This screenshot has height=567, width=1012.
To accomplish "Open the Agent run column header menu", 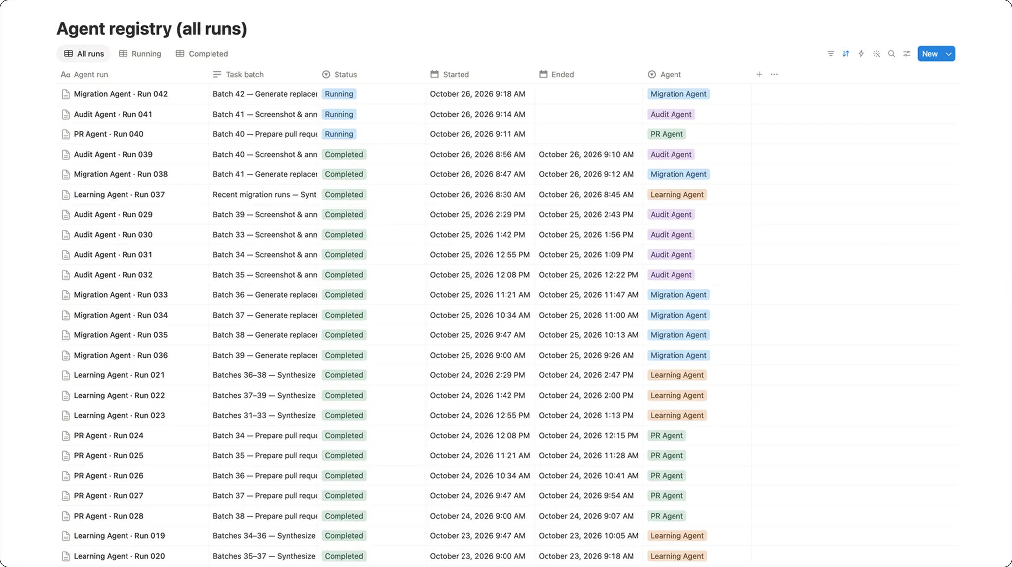I will (84, 74).
